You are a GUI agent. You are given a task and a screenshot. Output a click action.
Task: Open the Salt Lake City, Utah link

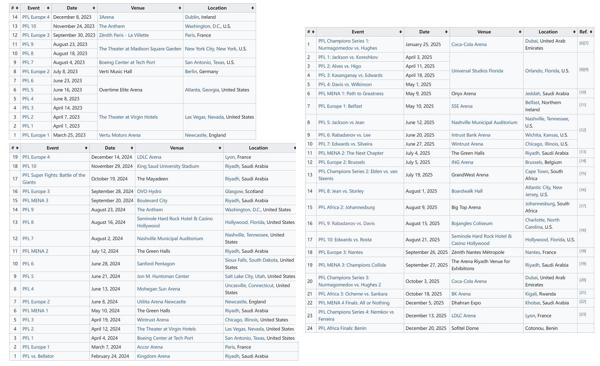click(245, 276)
